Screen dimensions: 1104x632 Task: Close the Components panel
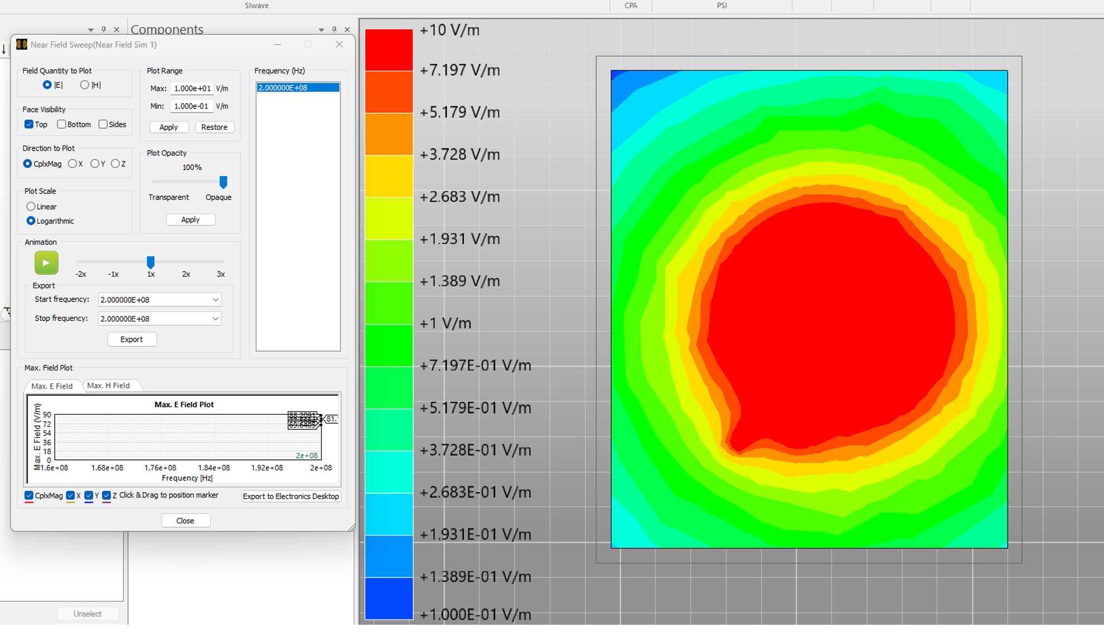347,30
